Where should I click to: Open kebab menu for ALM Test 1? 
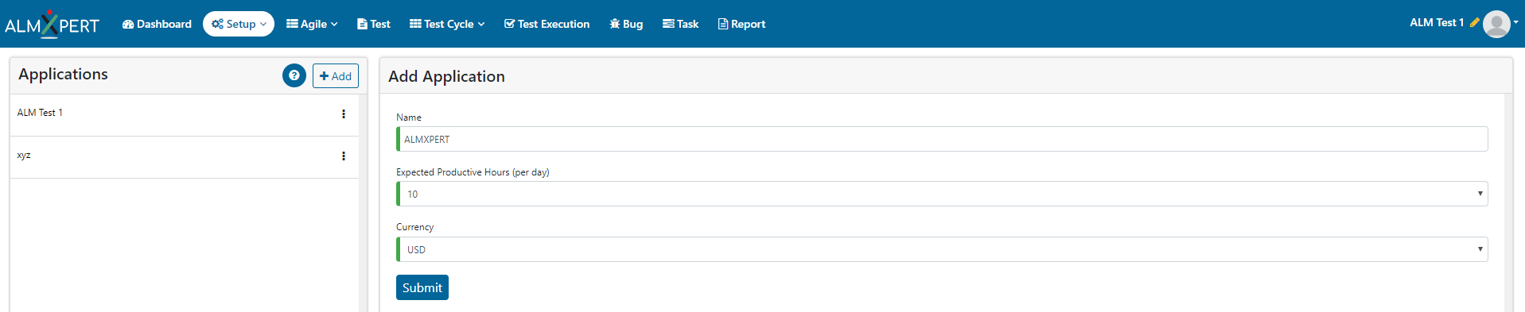(344, 114)
